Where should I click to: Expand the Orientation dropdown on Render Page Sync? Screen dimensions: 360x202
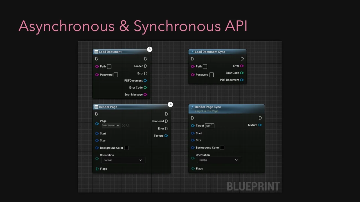(219, 160)
